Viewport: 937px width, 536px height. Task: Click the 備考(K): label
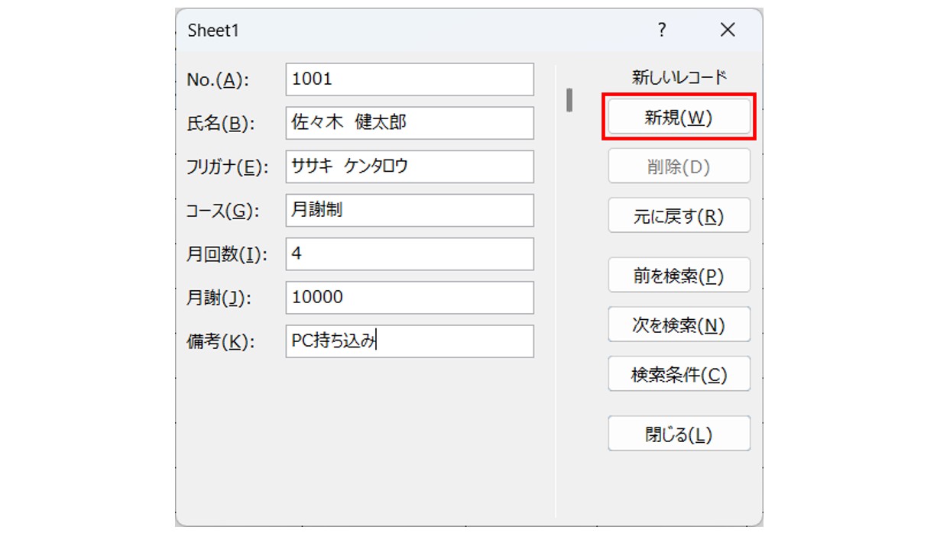click(220, 342)
